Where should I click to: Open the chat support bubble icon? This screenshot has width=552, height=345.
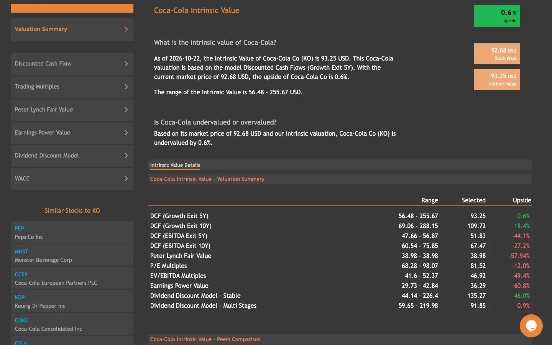[x=531, y=326]
